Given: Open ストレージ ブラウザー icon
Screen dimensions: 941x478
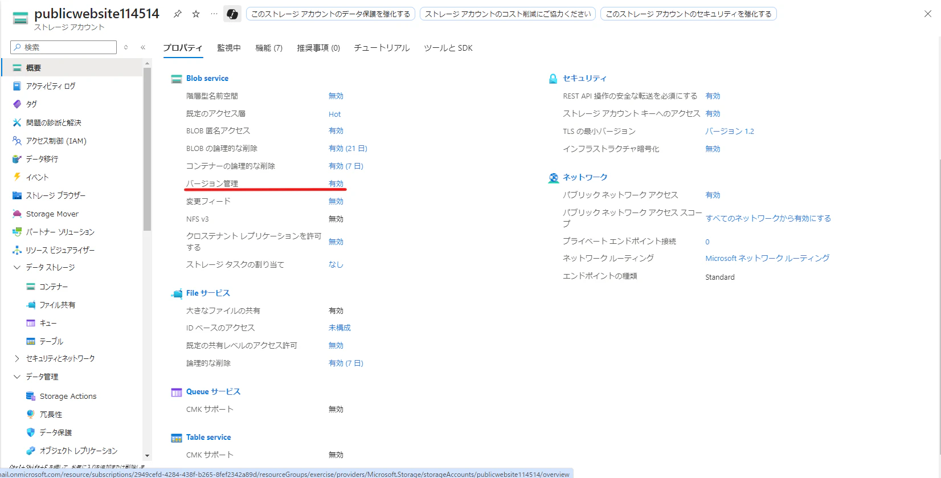Looking at the screenshot, I should pyautogui.click(x=17, y=195).
